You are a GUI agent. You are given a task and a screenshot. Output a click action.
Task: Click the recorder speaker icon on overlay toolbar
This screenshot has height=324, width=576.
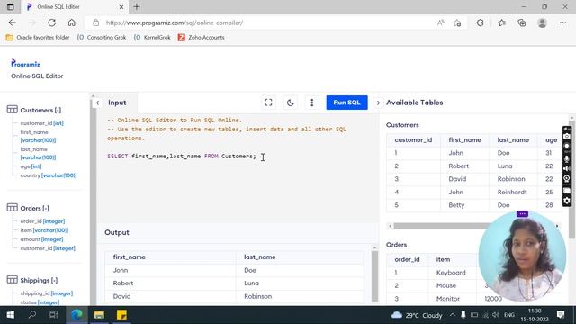(x=567, y=168)
